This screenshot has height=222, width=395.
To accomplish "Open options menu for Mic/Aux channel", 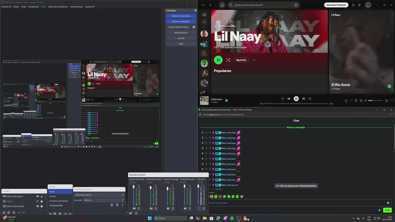I will pyautogui.click(x=204, y=208).
